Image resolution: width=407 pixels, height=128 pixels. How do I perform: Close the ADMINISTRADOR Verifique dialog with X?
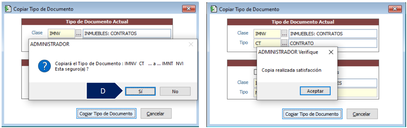click(331, 52)
